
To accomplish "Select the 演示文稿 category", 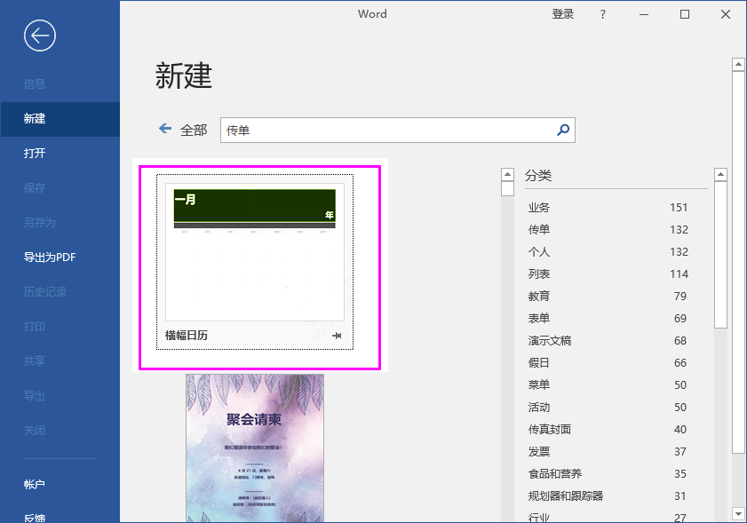I will click(549, 340).
